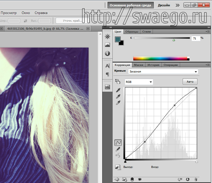Activate the 4693012106_fb96c91495_b.jpg document tab
Image resolution: width=212 pixels, height=183 pixels.
tap(45, 29)
